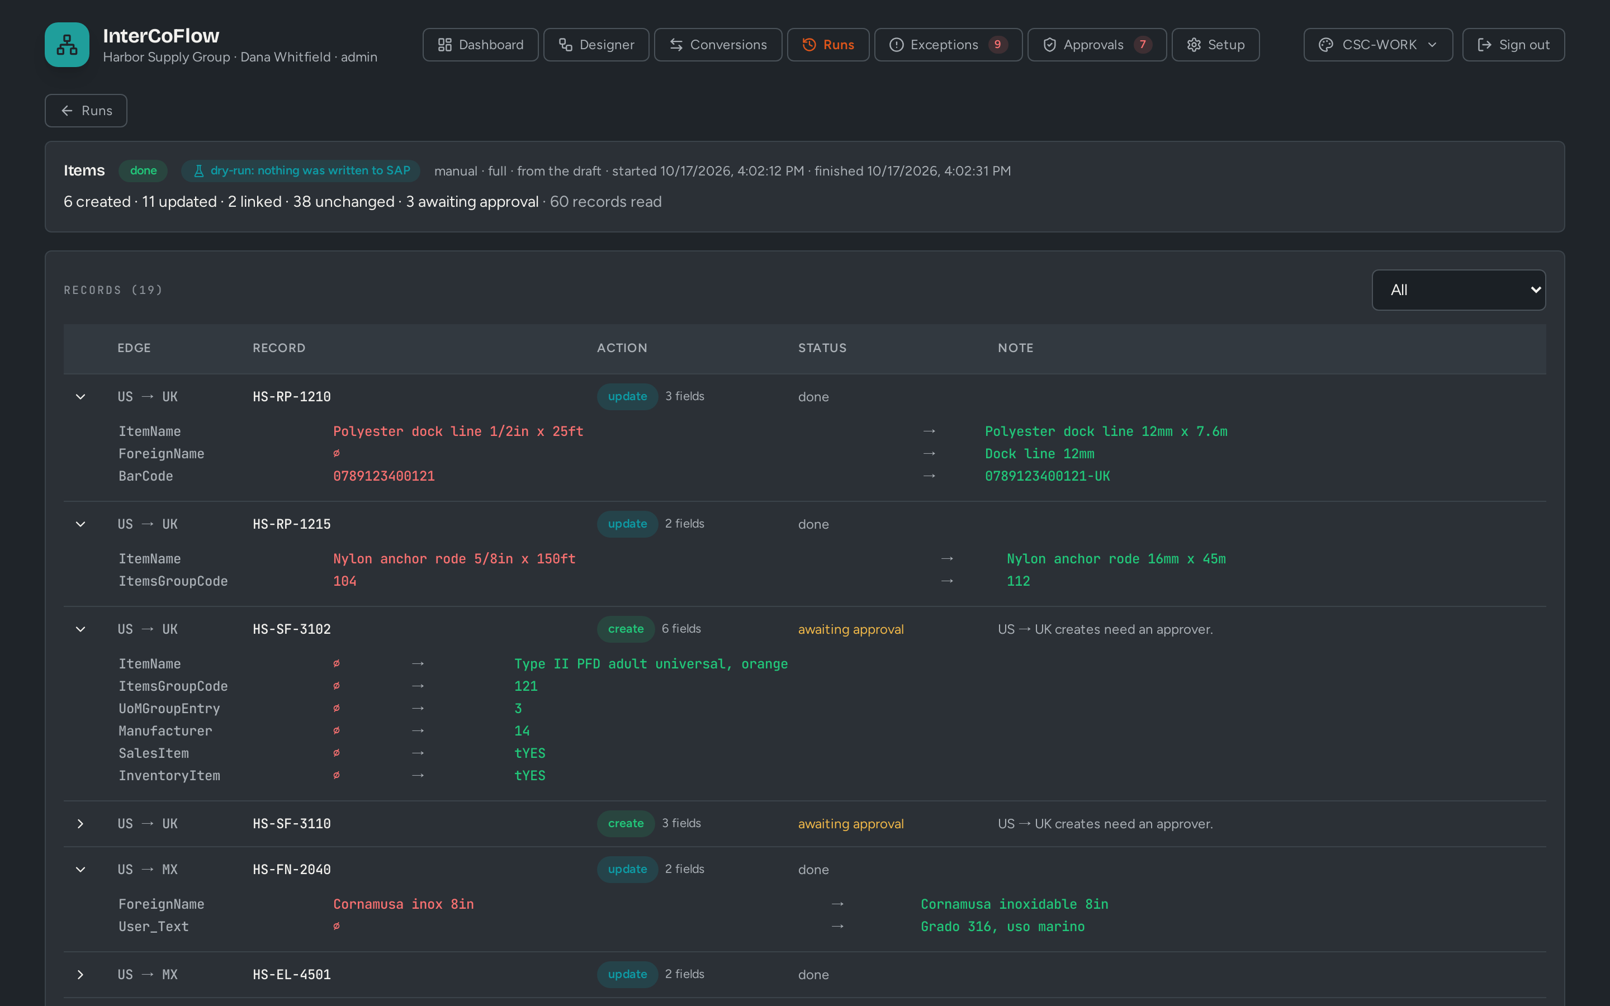Viewport: 1610px width, 1006px height.
Task: Click the Approvals count badge 7
Action: point(1142,45)
